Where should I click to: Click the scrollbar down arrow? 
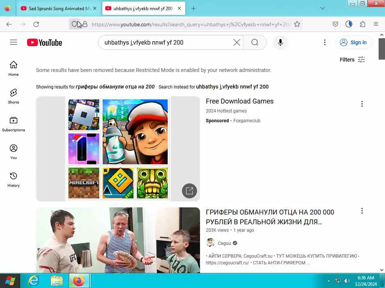coord(382,270)
